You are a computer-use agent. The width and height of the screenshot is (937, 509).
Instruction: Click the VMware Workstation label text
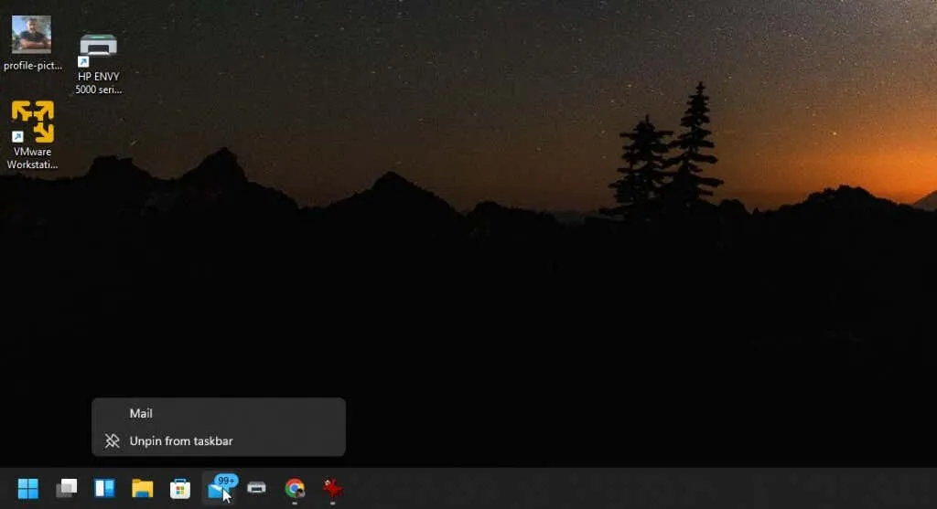[32, 158]
